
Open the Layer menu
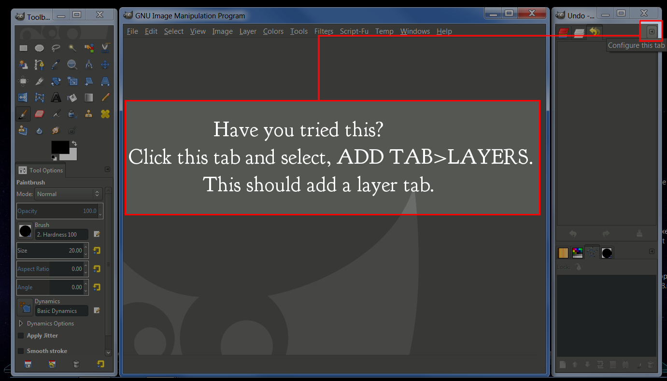tap(248, 31)
